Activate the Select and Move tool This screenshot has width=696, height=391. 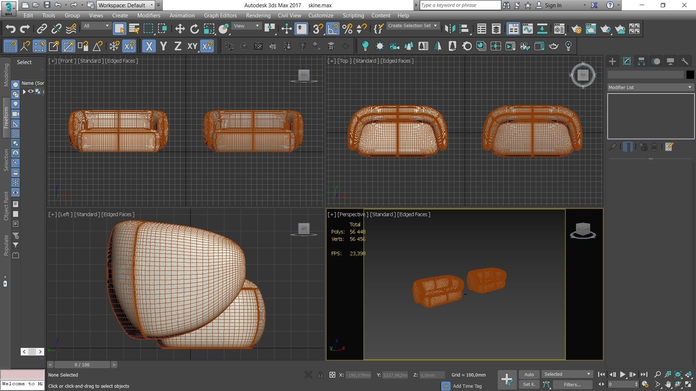coord(180,29)
